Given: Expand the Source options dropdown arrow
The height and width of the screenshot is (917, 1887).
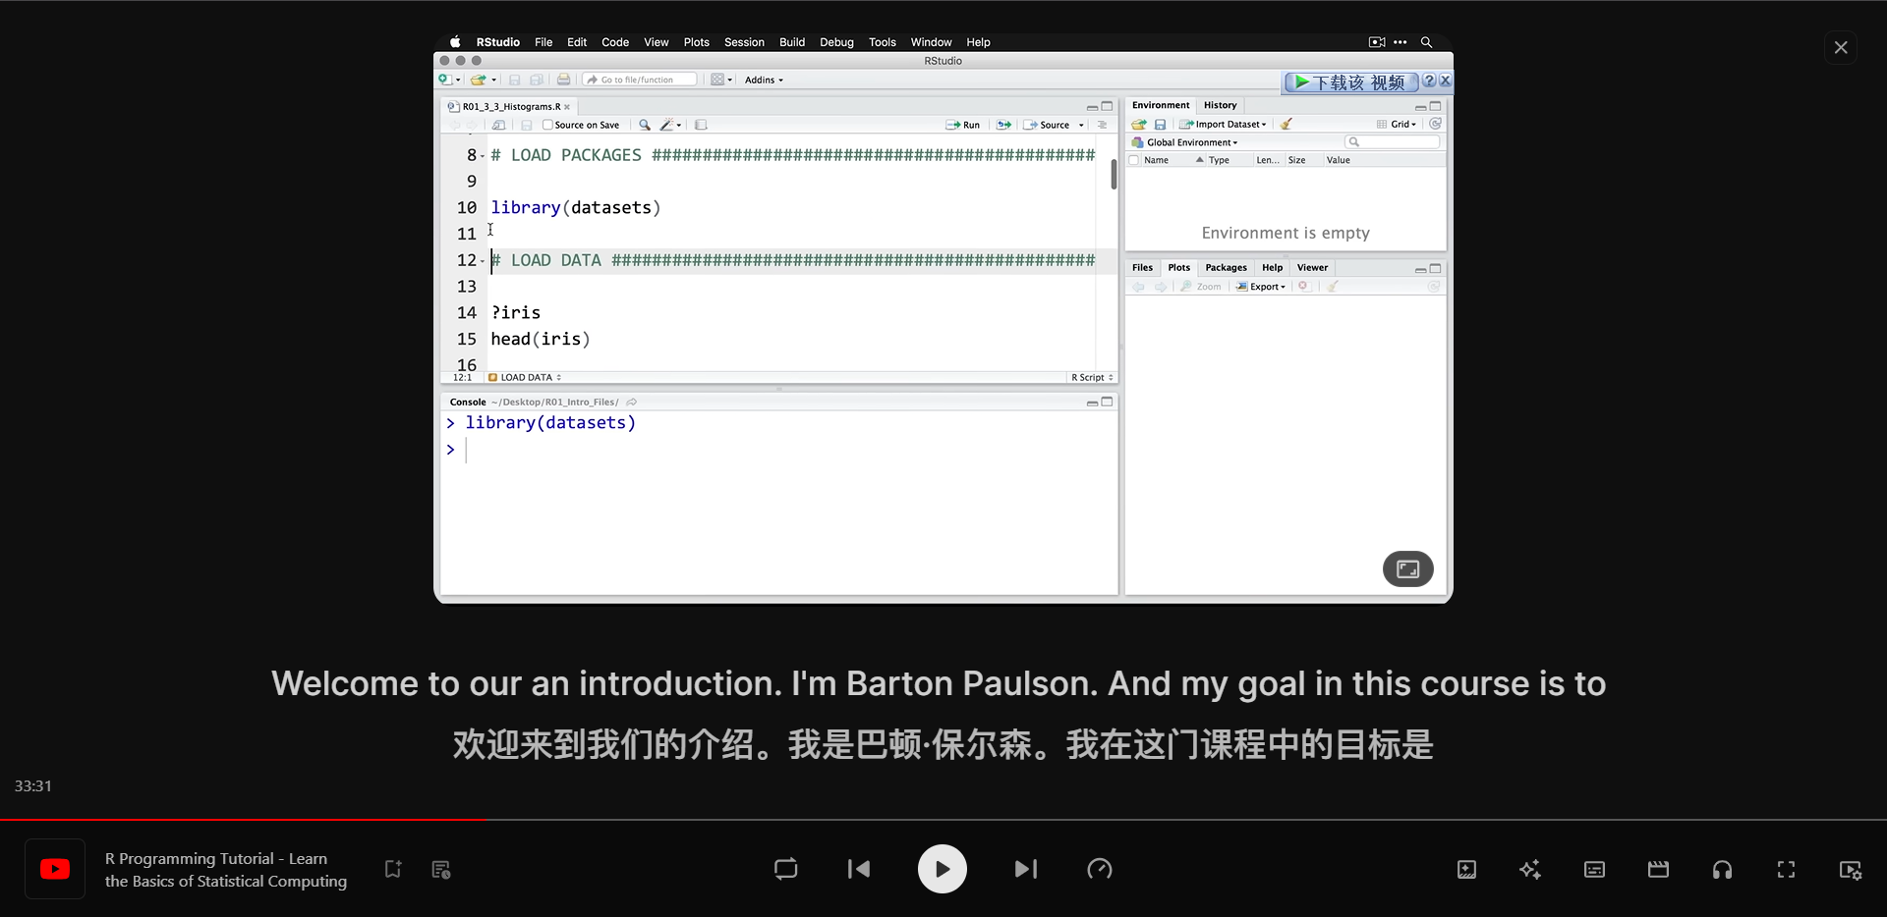Looking at the screenshot, I should tap(1081, 125).
